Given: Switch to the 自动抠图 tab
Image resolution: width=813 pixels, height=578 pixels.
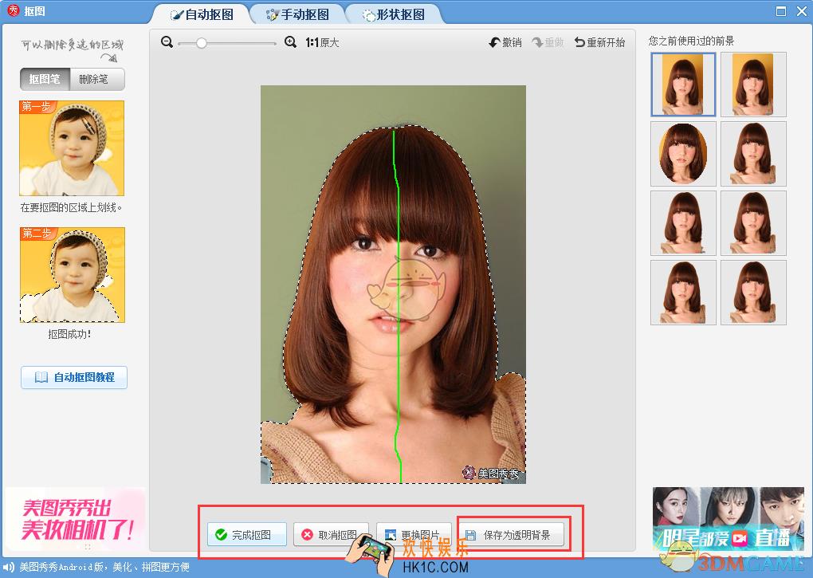Looking at the screenshot, I should tap(202, 14).
